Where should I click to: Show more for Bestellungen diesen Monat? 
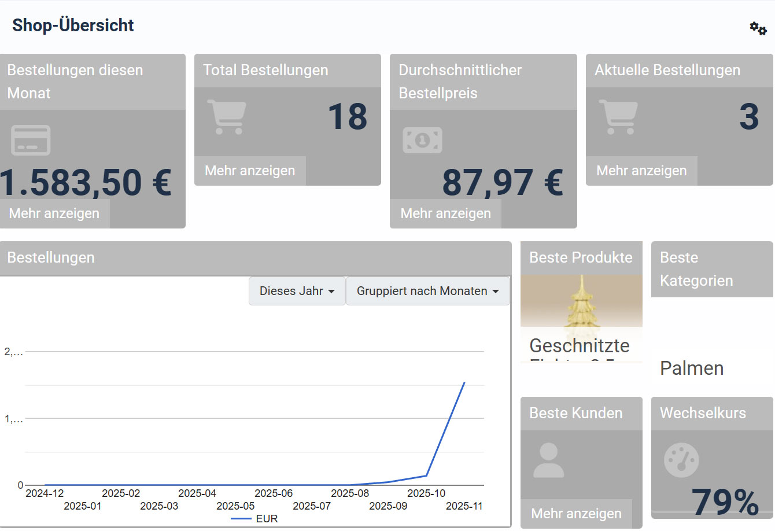[54, 213]
